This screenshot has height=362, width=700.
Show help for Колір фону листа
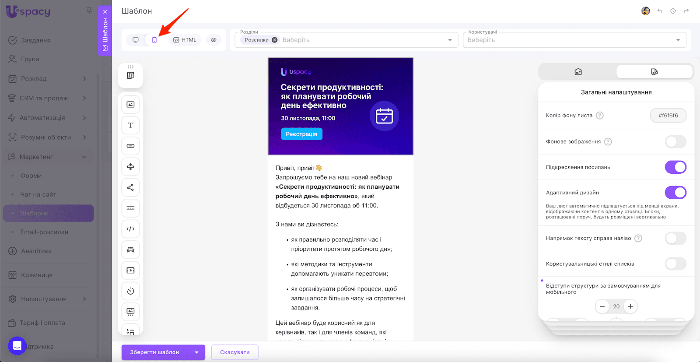pyautogui.click(x=600, y=116)
